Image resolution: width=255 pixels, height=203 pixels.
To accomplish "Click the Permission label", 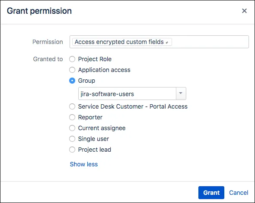I will [x=48, y=42].
